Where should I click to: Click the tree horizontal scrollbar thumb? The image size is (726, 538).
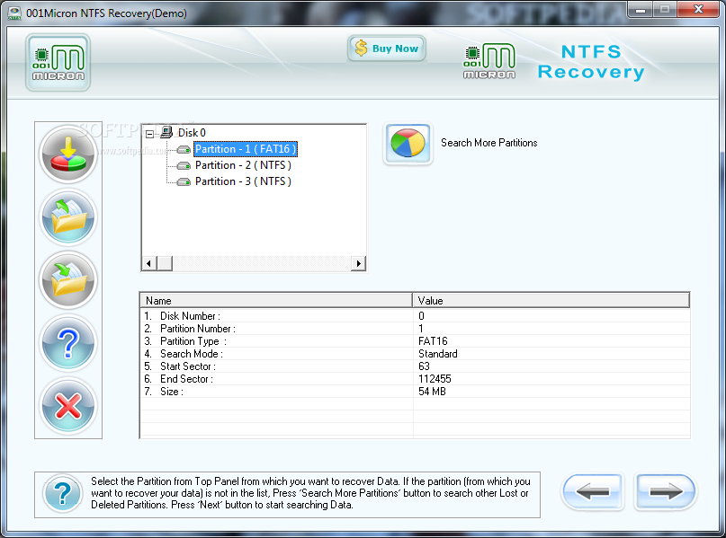click(165, 263)
